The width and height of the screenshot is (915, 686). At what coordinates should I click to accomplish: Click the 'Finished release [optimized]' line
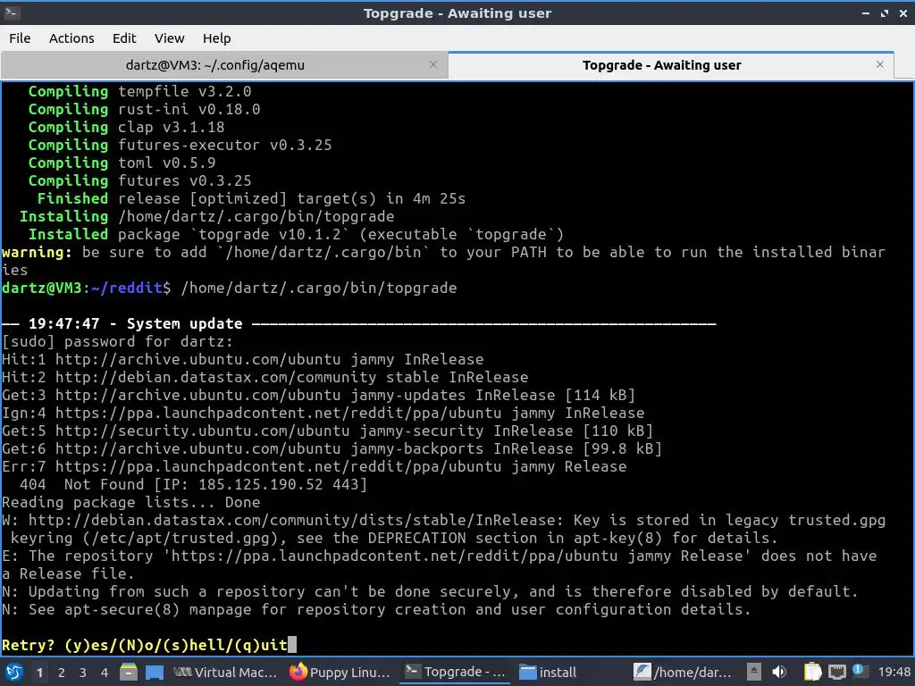[251, 198]
